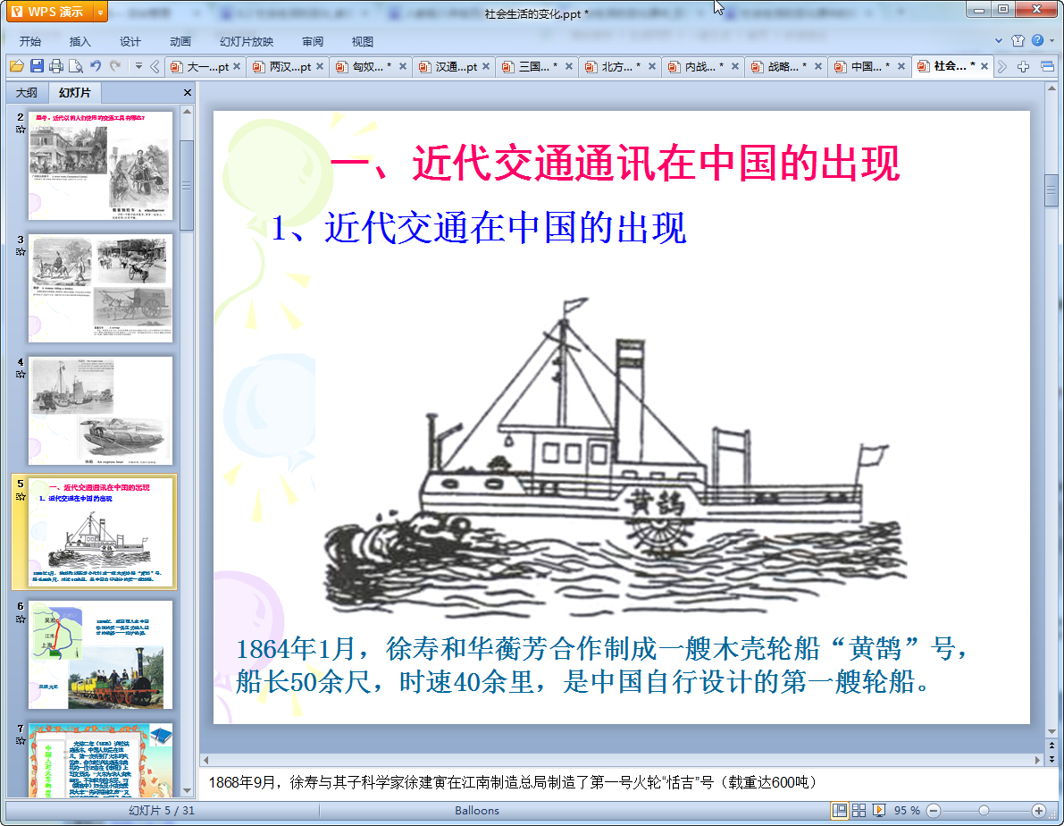Open the WPS 演示 application menu dropdown arrow
The height and width of the screenshot is (826, 1064).
100,13
